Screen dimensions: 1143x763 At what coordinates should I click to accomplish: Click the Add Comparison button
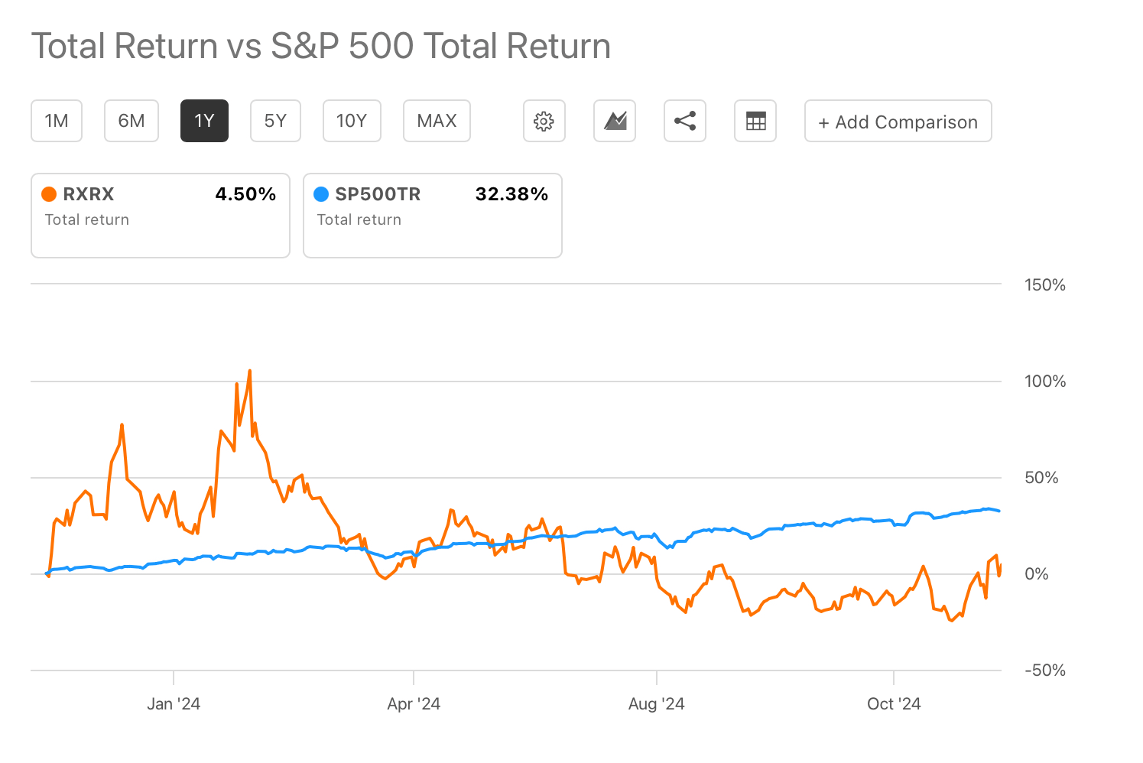point(898,122)
